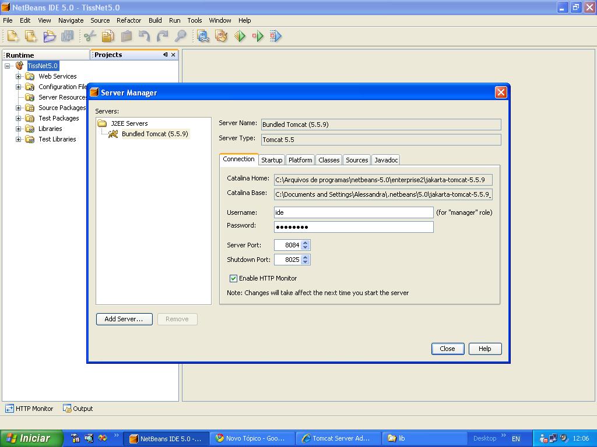
Task: Increase the Shutdown Port value
Action: 305,257
